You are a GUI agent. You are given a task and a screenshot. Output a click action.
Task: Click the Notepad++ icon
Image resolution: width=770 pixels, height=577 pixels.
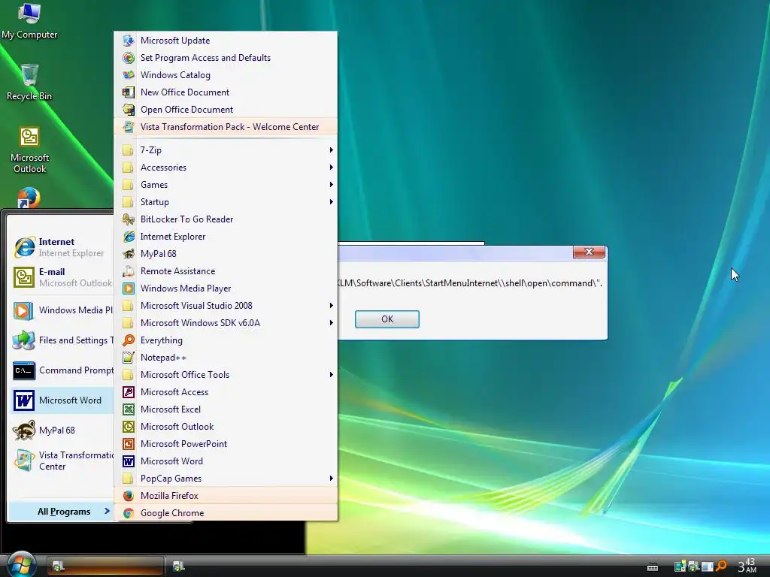pyautogui.click(x=129, y=358)
